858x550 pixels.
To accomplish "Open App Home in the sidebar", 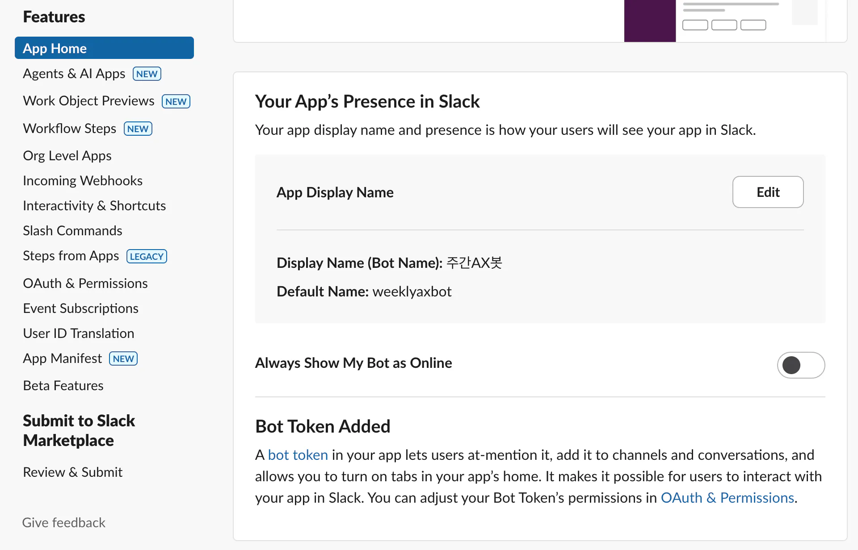I will pyautogui.click(x=104, y=48).
